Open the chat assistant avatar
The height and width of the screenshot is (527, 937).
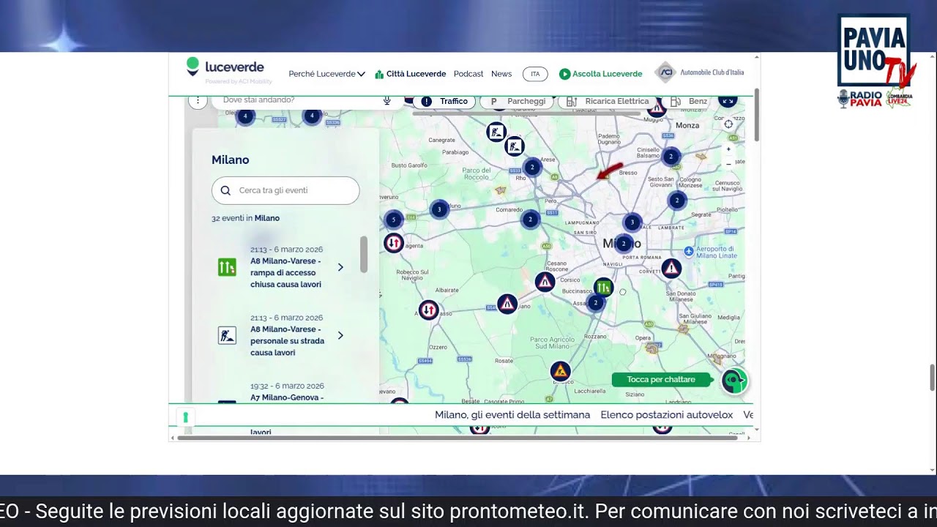734,381
